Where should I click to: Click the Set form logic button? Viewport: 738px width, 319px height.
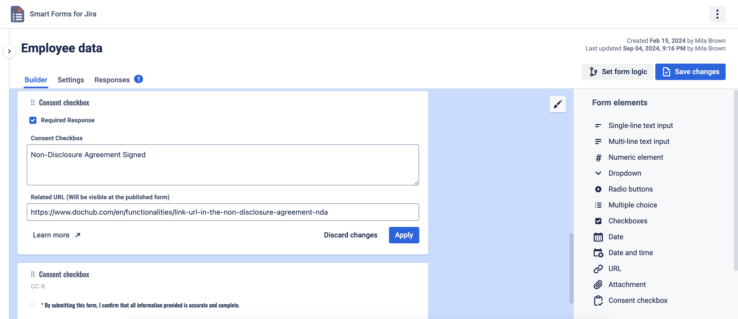click(x=617, y=72)
